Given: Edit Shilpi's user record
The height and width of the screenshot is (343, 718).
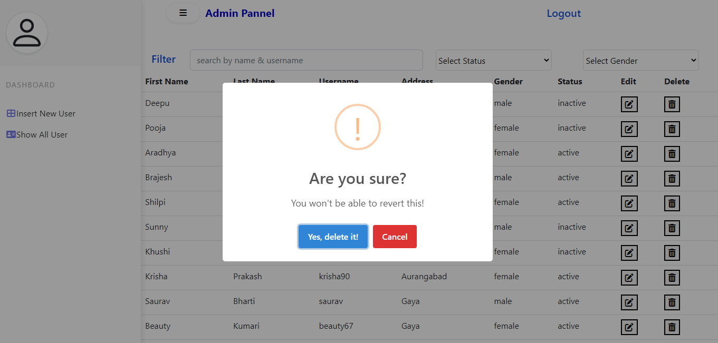Looking at the screenshot, I should click(x=629, y=203).
